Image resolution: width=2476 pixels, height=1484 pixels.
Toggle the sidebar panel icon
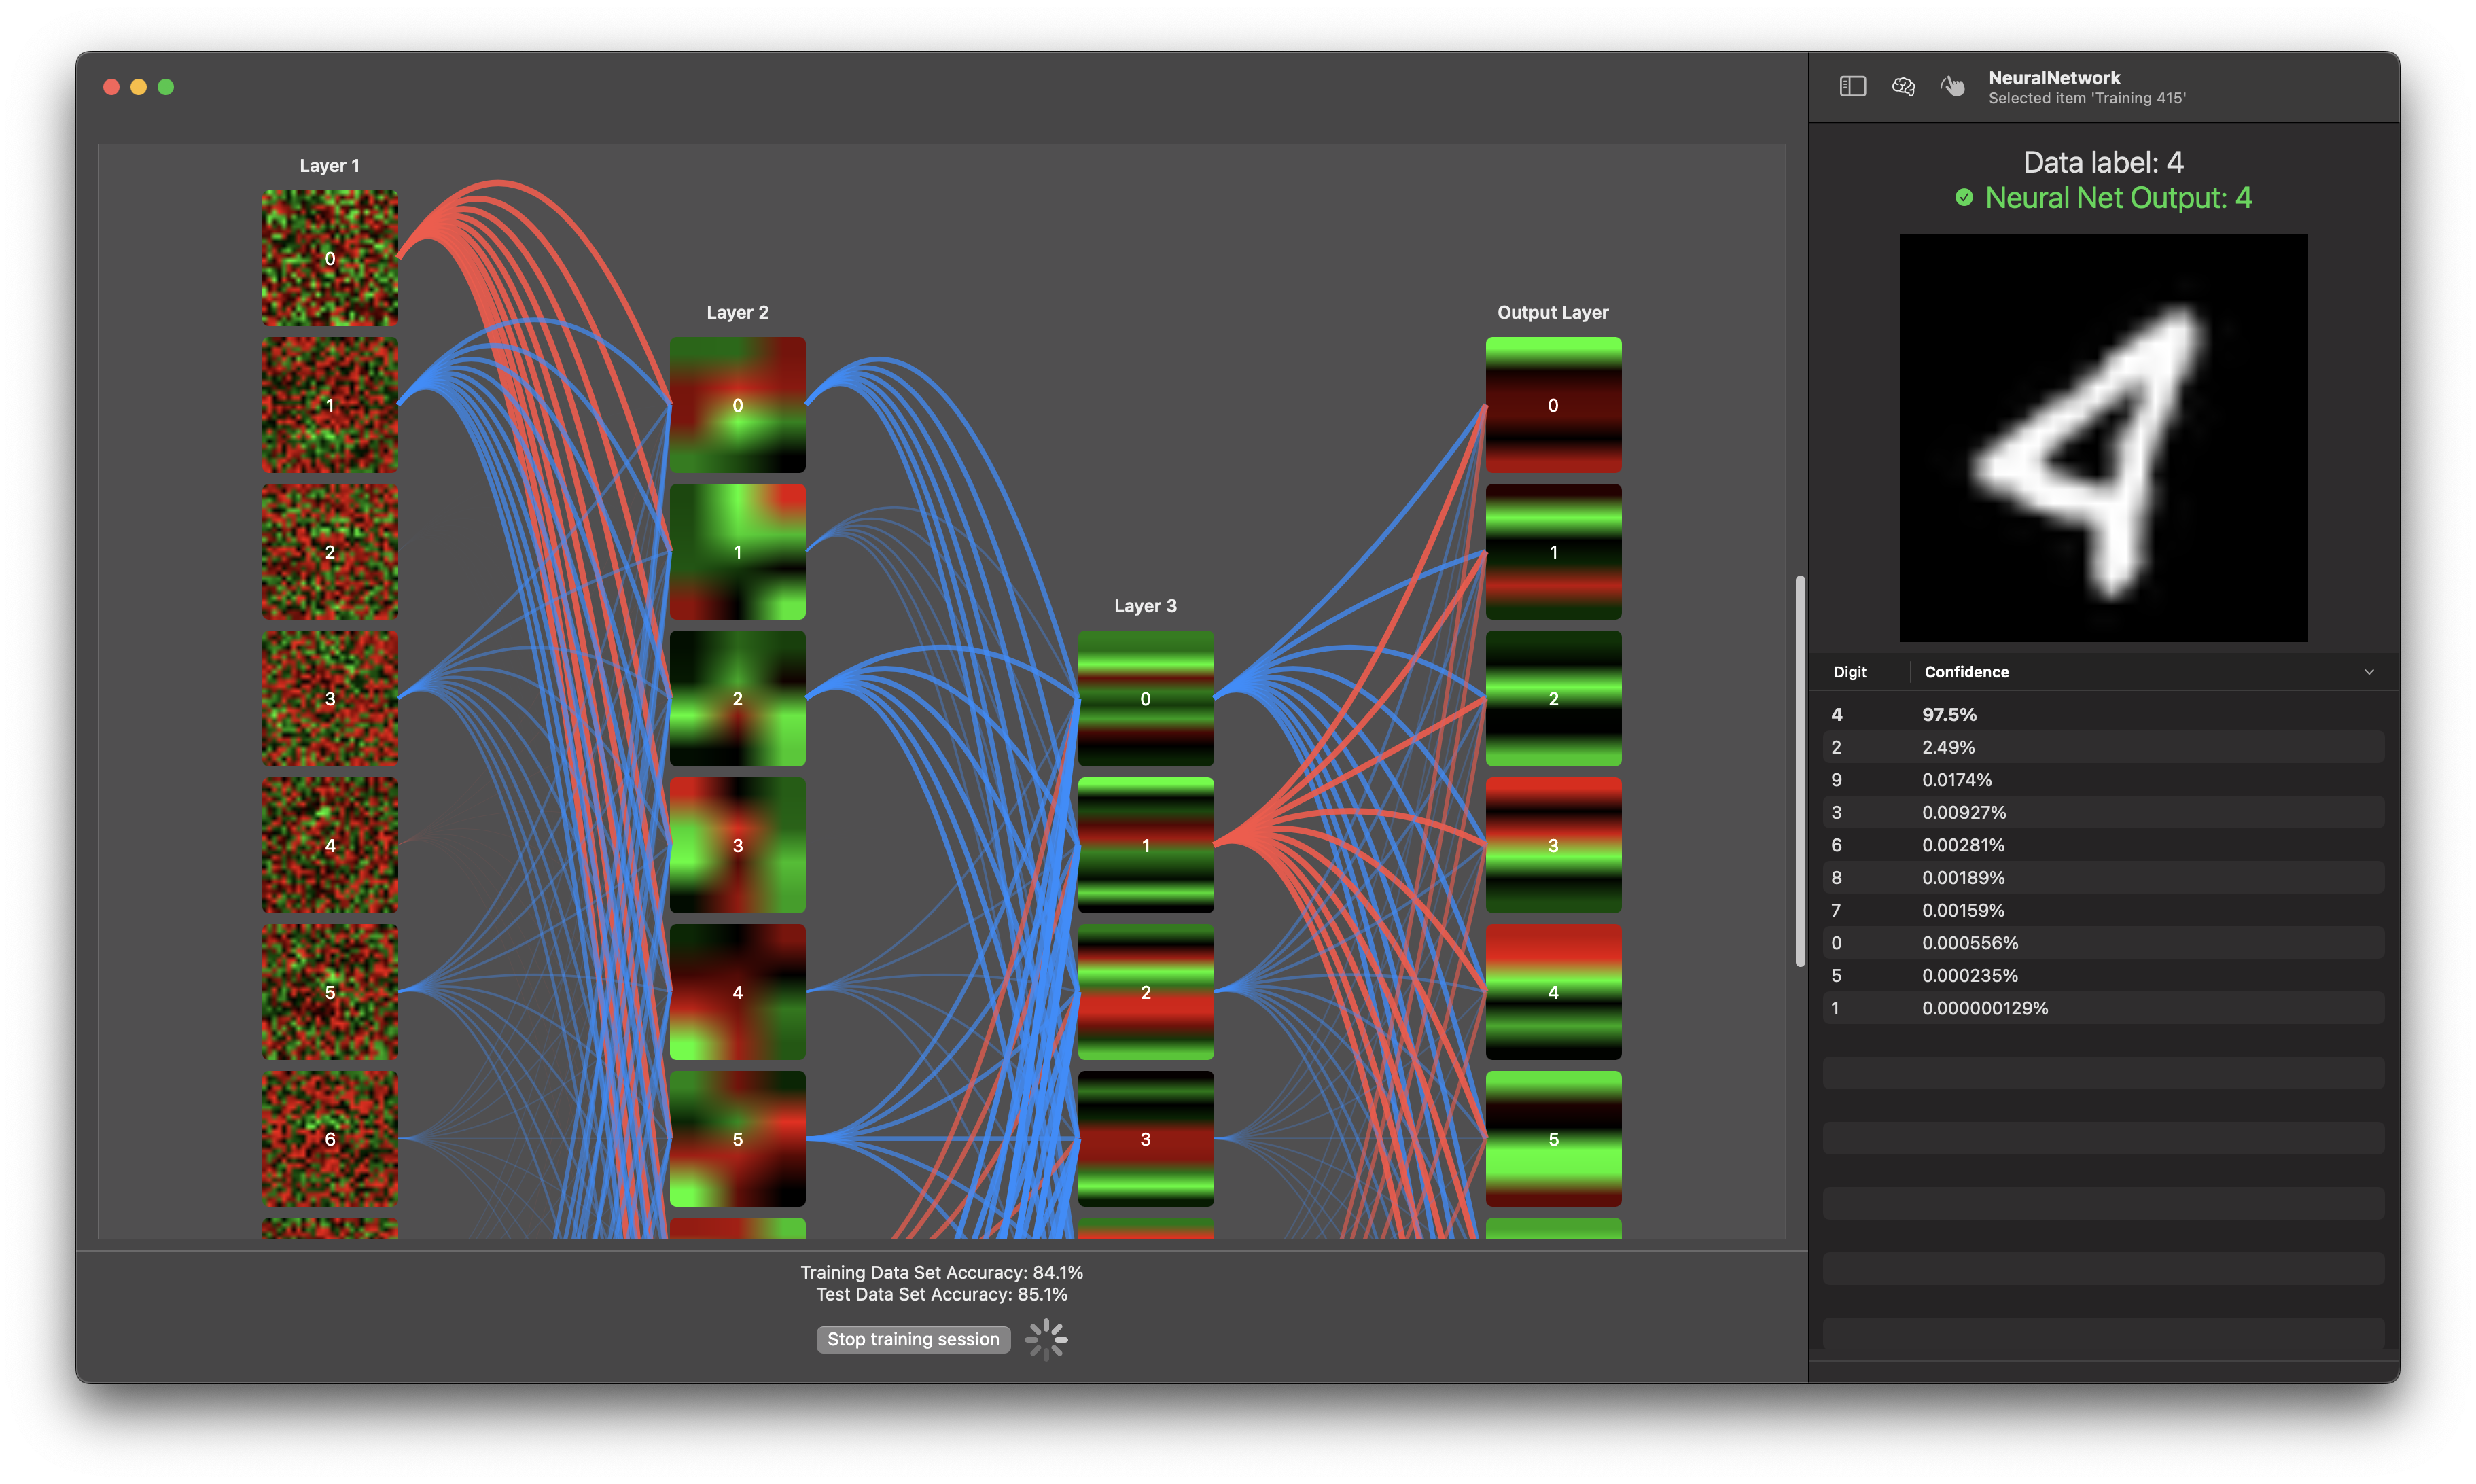pyautogui.click(x=1852, y=87)
